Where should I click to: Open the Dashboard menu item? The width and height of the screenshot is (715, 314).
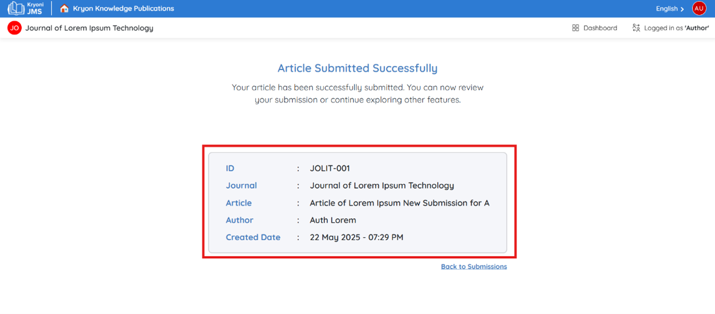594,28
